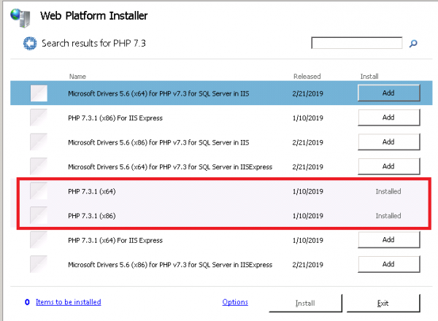Click 2/21/2019 date in highlighted first row
The width and height of the screenshot is (438, 321).
(x=308, y=93)
